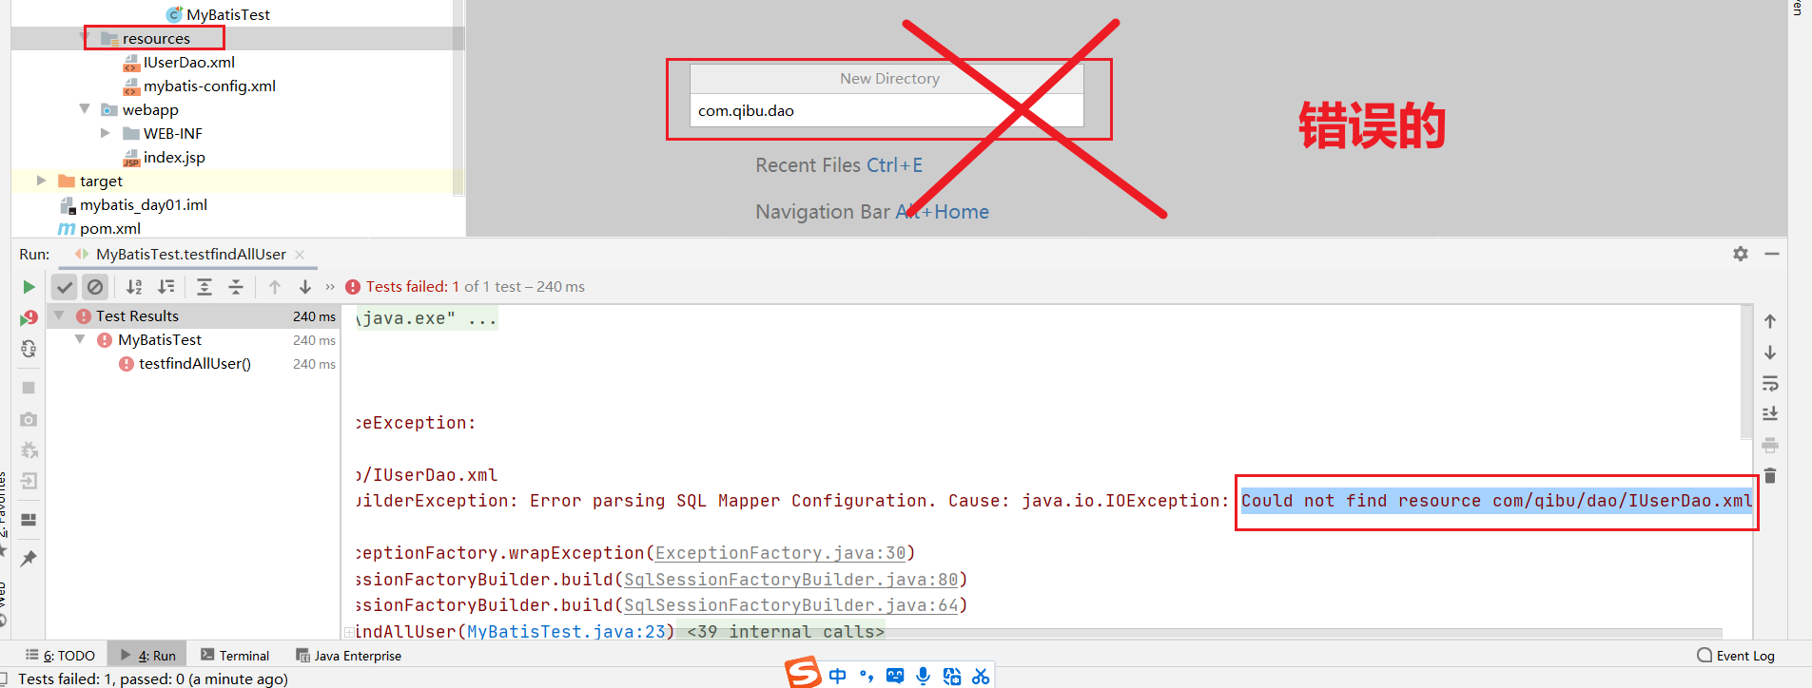
Task: Select the Test Results row
Action: (193, 316)
